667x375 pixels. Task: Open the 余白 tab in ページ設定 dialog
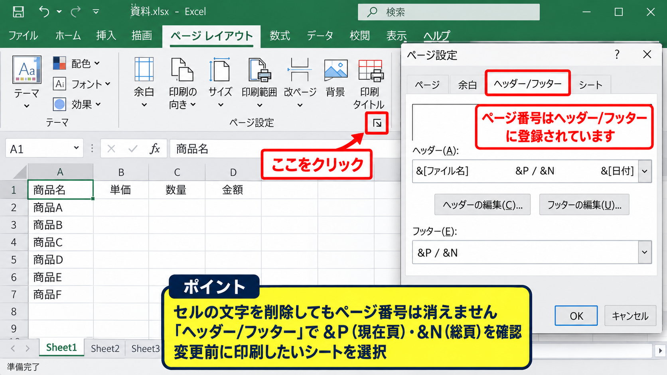468,84
